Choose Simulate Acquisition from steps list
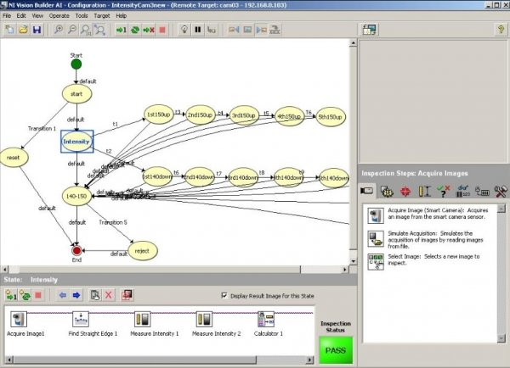Image resolution: width=510 pixels, height=368 pixels. [x=373, y=238]
